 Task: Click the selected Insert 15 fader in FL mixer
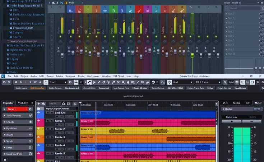coord(192,55)
